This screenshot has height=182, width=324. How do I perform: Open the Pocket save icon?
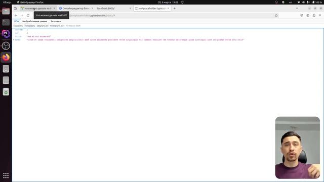pyautogui.click(x=302, y=16)
